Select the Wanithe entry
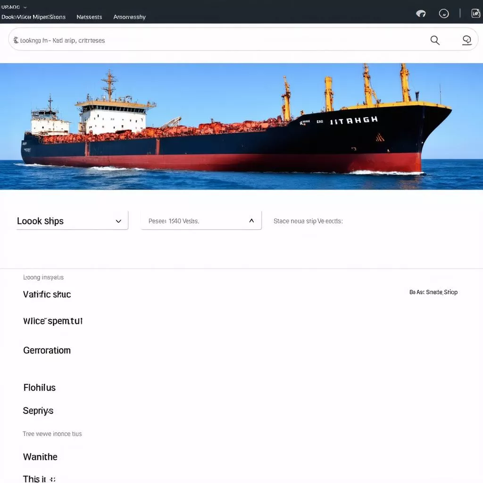Image resolution: width=483 pixels, height=483 pixels. (40, 457)
